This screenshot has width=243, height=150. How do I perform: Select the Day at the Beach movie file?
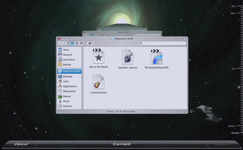99,58
